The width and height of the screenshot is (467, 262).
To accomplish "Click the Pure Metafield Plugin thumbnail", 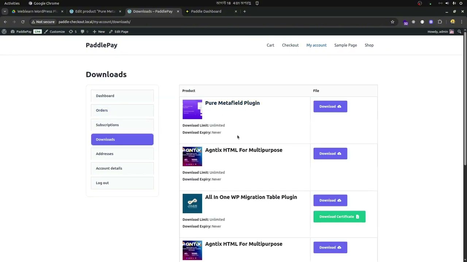I will coord(192,110).
